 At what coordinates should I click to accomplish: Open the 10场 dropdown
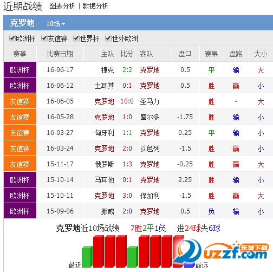[x=56, y=24]
